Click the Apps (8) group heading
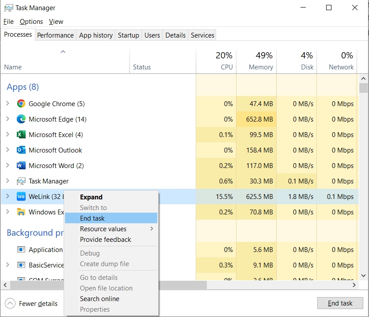Screen dimensions: 369x317 click(23, 87)
